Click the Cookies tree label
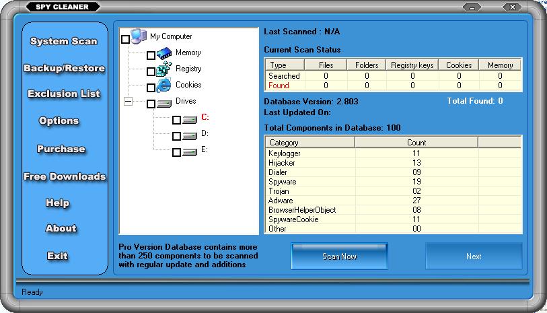Screen dimensions: 547x313 tap(188, 84)
